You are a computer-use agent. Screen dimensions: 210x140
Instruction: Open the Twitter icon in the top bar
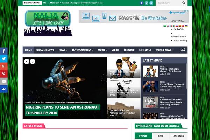pyautogui.click(x=151, y=3)
